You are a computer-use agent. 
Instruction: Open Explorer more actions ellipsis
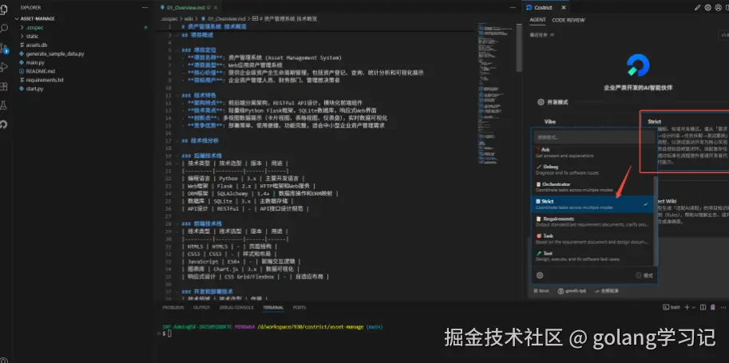(x=145, y=7)
